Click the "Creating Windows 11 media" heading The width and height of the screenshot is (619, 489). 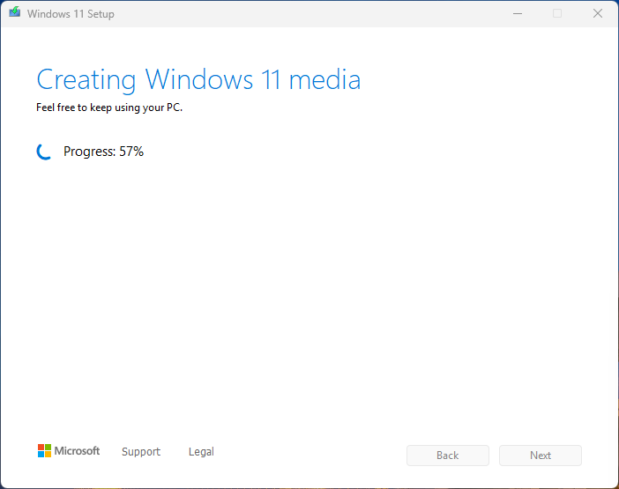point(198,80)
